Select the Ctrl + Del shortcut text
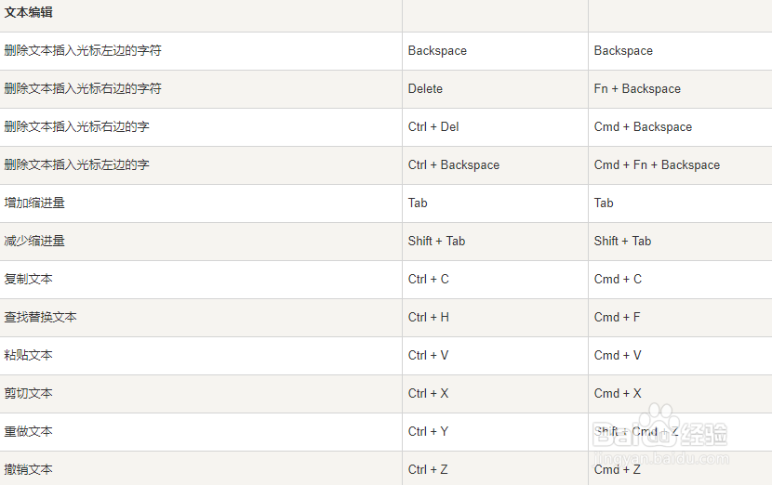Screen dimensions: 772x485 click(x=433, y=127)
